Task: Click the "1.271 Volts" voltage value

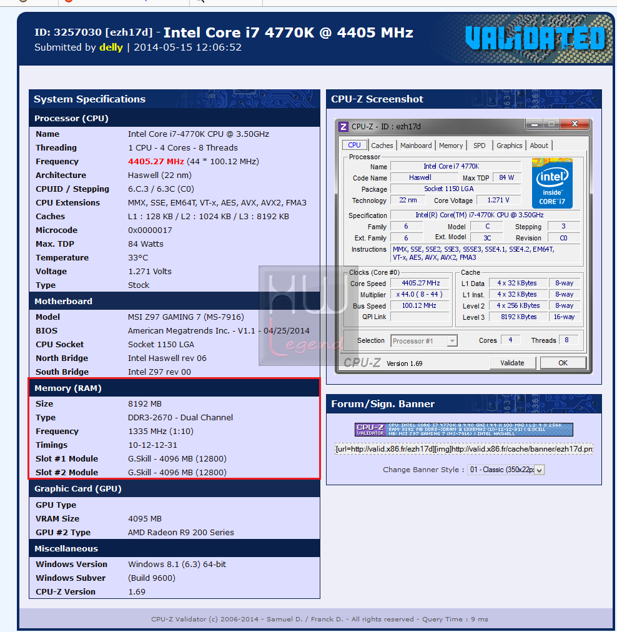Action: (149, 271)
